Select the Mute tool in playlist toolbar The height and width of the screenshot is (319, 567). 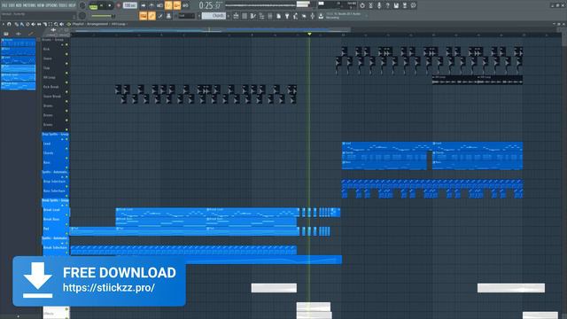33,24
